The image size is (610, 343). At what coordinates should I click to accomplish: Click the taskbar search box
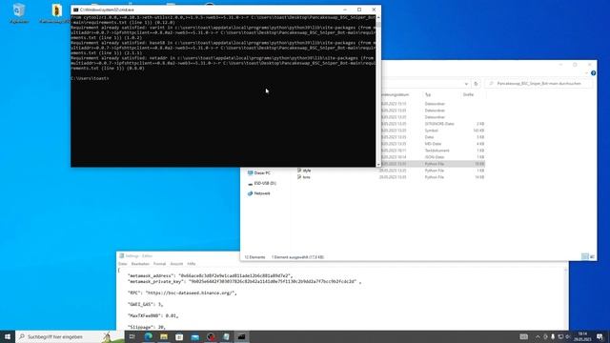click(70, 336)
